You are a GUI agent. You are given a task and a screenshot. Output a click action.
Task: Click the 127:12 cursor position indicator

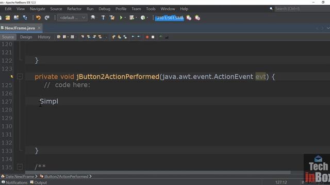pos(281,182)
